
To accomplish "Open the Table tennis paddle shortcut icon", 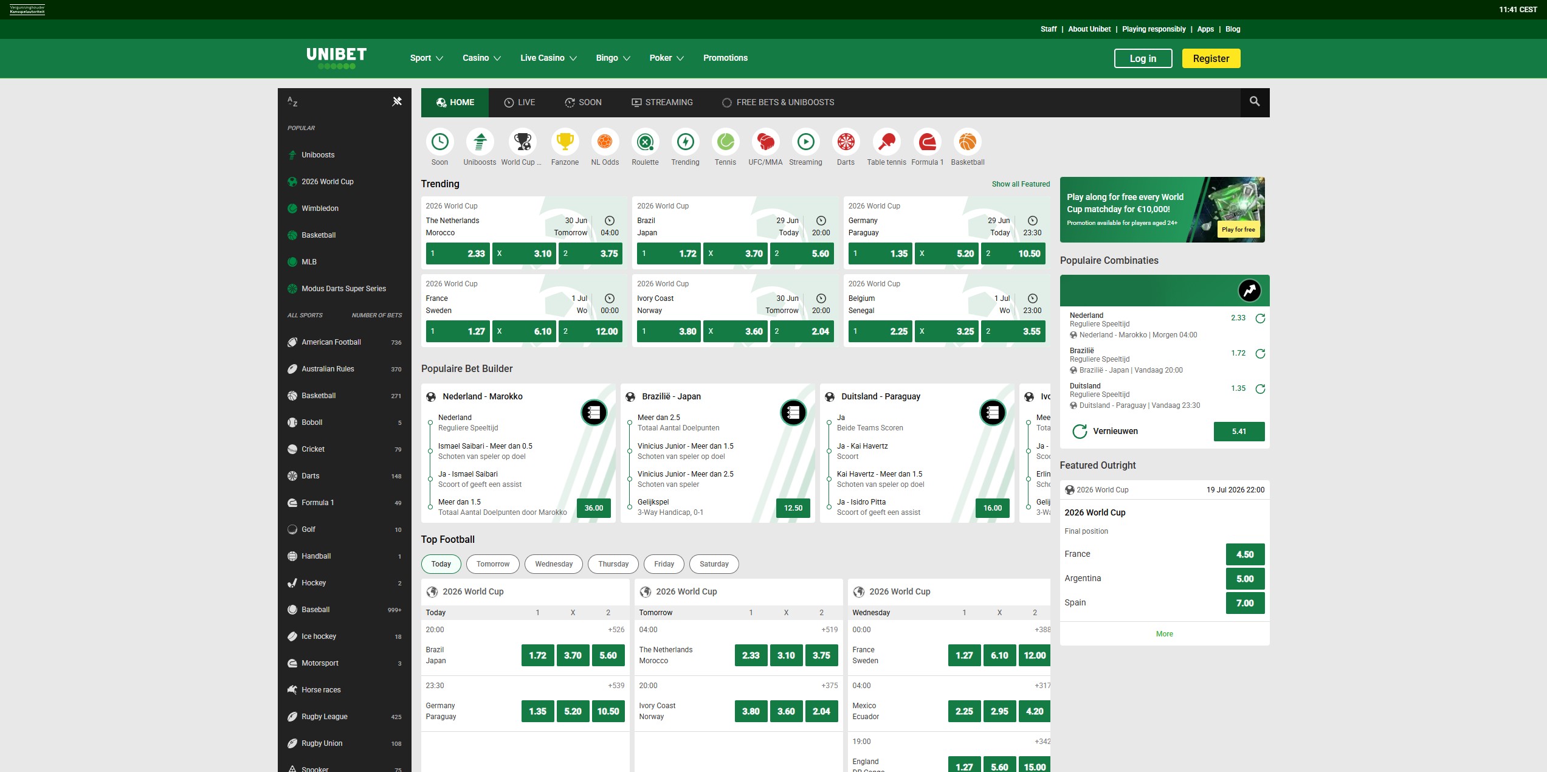I will (886, 142).
